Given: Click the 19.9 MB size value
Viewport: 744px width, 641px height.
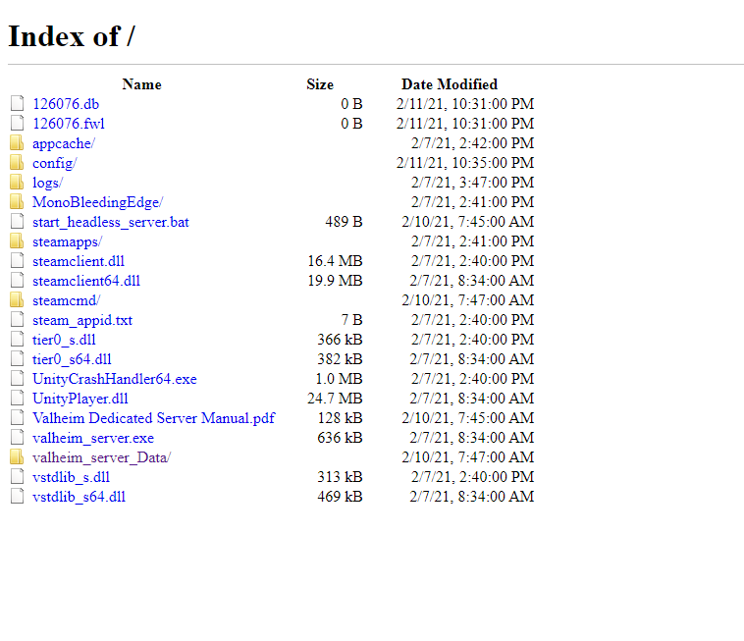Looking at the screenshot, I should [x=335, y=281].
